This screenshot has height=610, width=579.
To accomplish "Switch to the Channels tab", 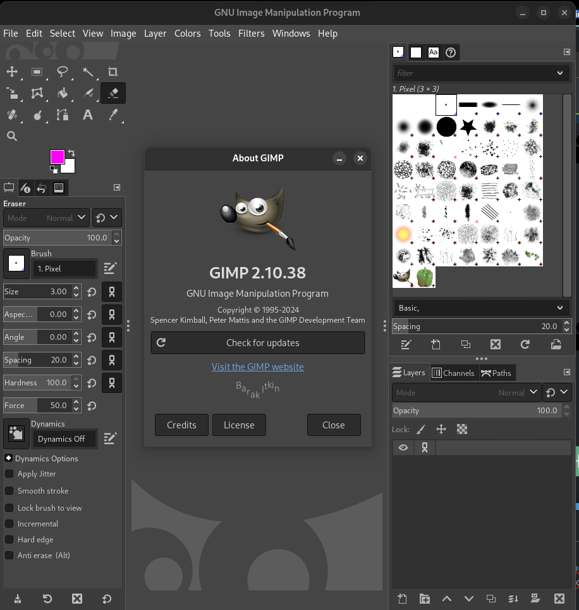I will 453,373.
